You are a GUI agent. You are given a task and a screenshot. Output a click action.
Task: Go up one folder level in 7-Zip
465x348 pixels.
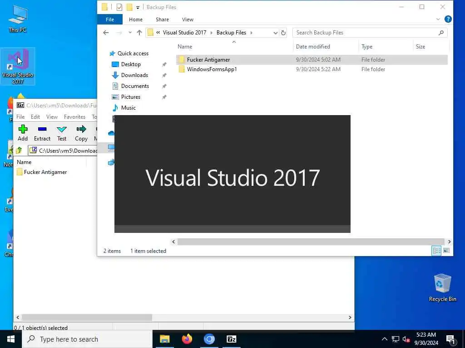(19, 150)
